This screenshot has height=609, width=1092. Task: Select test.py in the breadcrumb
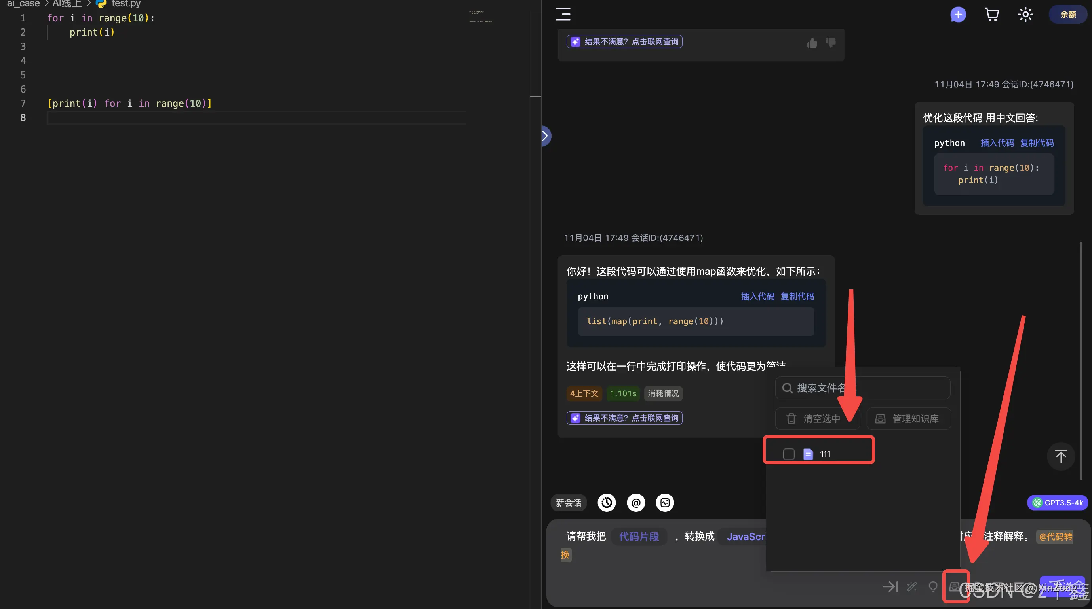point(126,4)
